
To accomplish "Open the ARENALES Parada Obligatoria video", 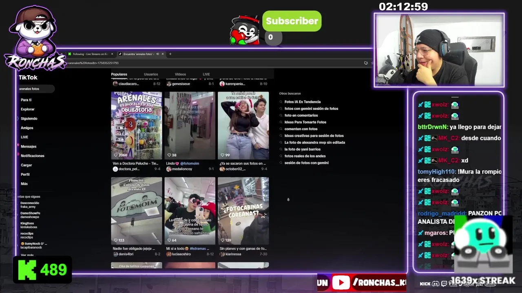I will pyautogui.click(x=136, y=125).
